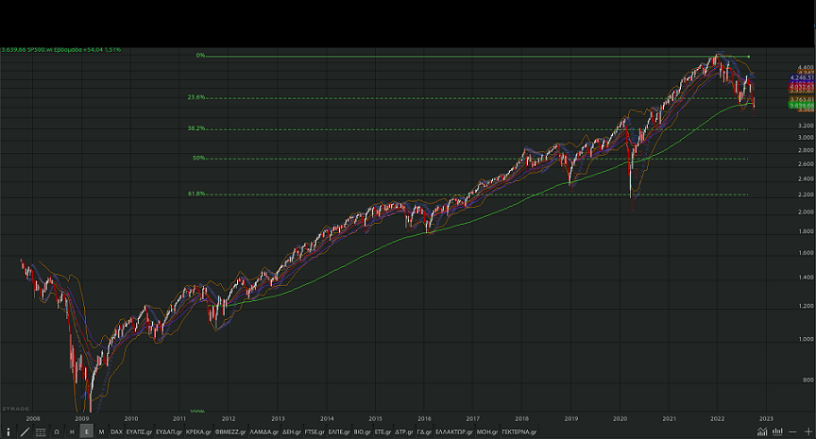The width and height of the screenshot is (816, 439).
Task: Open the ΔΕΗ.gr symbol tab
Action: point(292,431)
